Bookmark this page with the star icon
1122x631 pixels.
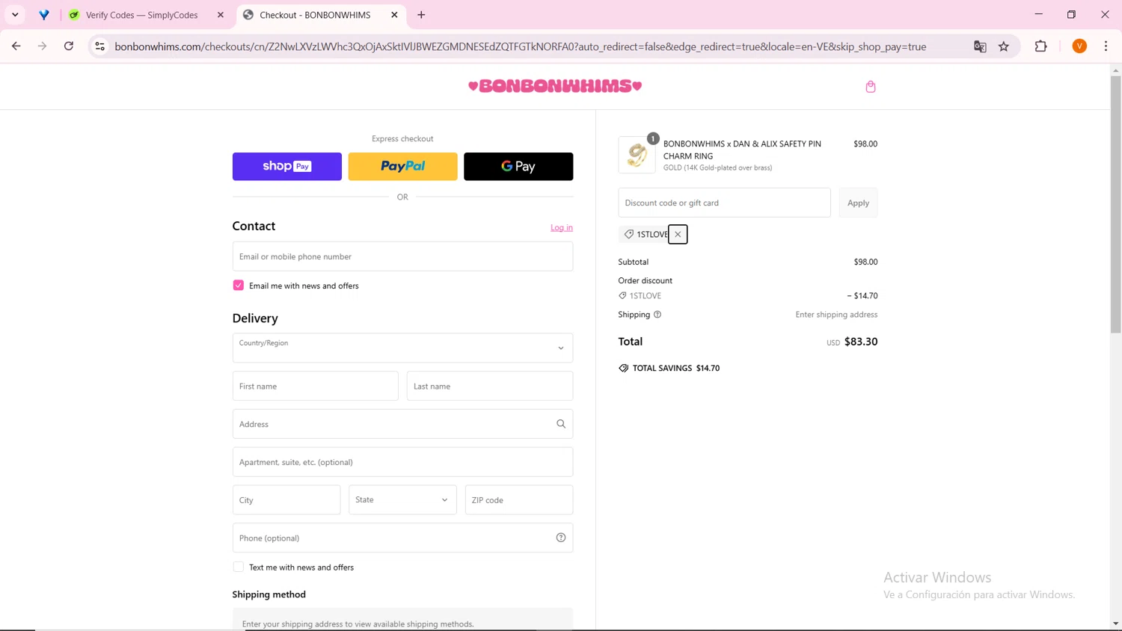1004,46
